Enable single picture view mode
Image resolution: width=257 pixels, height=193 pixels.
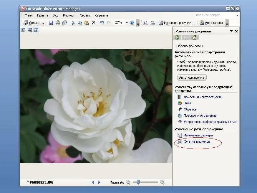(x=36, y=30)
